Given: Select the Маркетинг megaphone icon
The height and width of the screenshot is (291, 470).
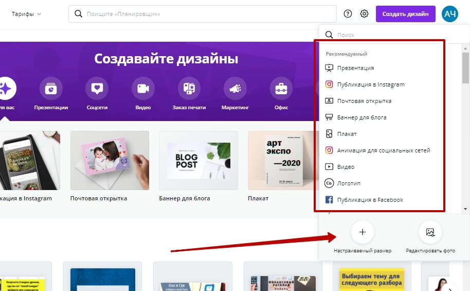Looking at the screenshot, I should point(235,89).
